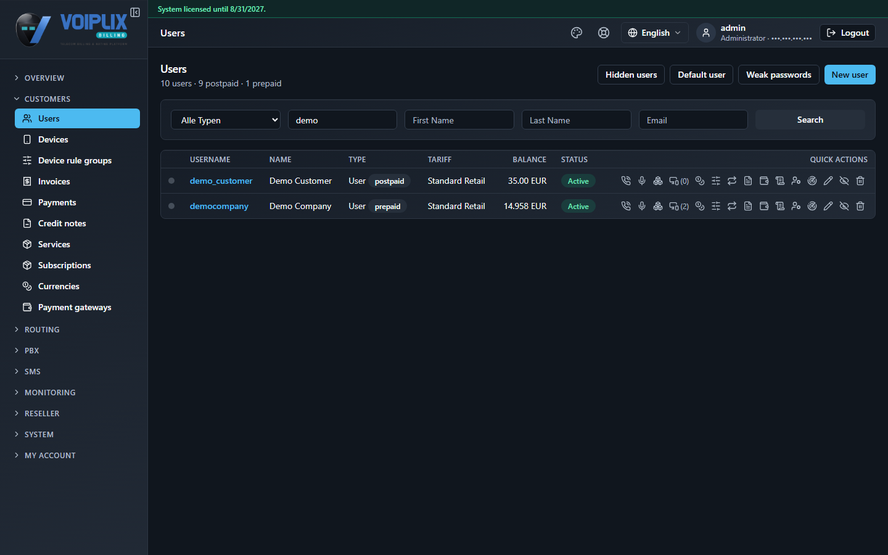Image resolution: width=888 pixels, height=555 pixels.
Task: Click the Search button
Action: [x=810, y=120]
